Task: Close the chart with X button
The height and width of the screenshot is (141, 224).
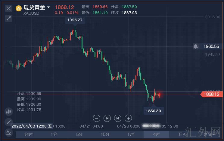Action: coord(9,8)
